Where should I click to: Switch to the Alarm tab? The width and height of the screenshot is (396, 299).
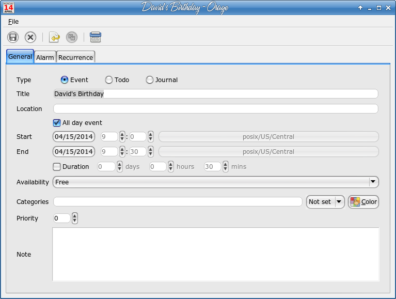(x=45, y=57)
